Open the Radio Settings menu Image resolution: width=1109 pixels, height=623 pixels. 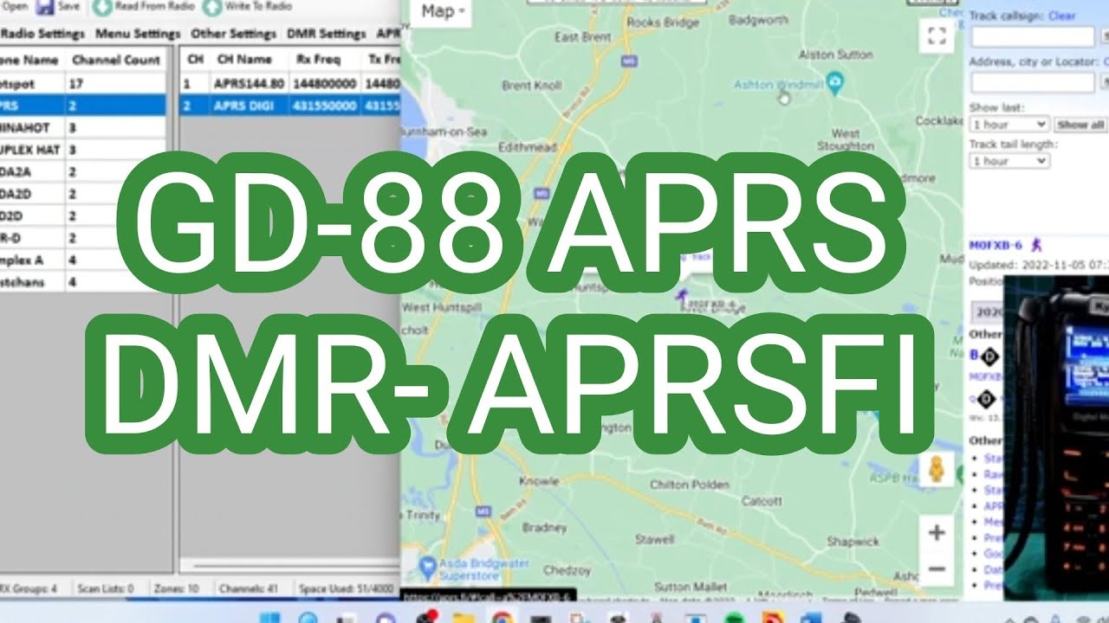[42, 34]
